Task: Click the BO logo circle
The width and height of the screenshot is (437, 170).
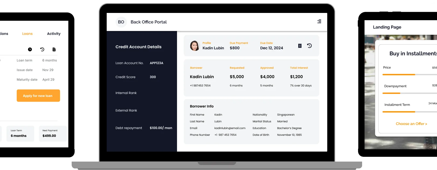Action: pyautogui.click(x=121, y=22)
